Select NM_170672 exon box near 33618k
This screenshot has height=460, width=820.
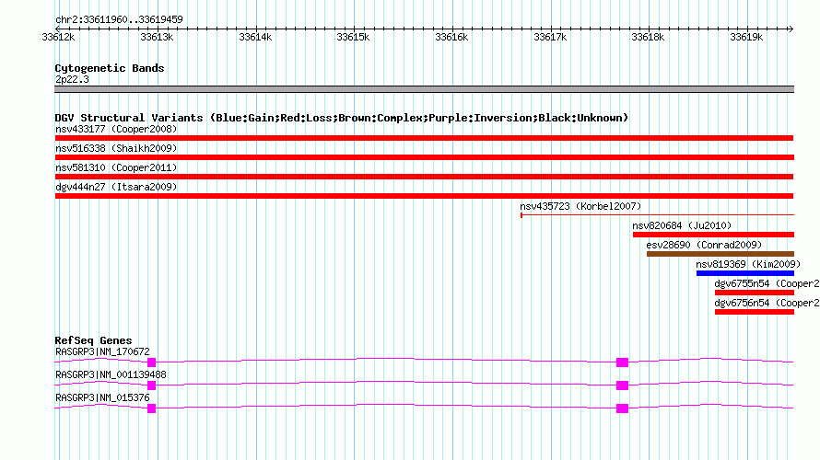[x=622, y=362]
